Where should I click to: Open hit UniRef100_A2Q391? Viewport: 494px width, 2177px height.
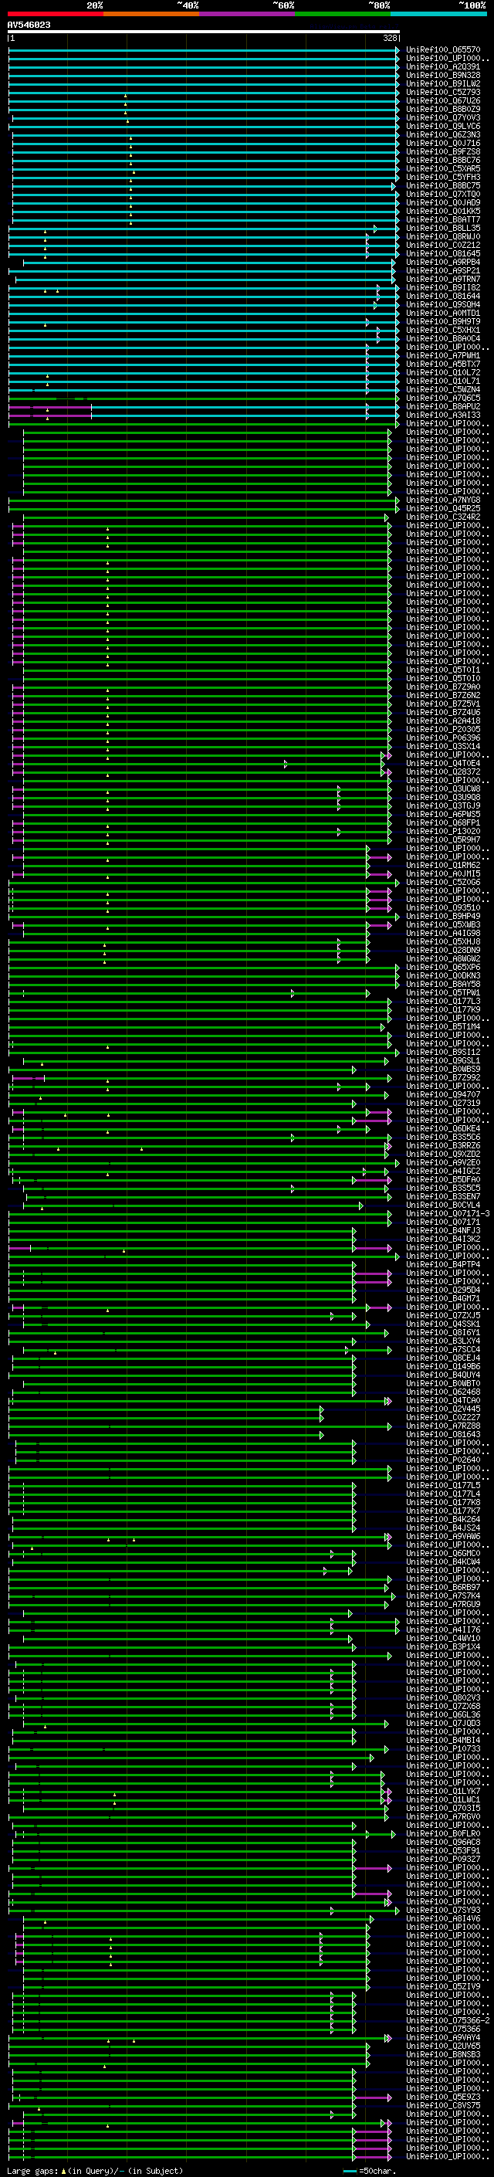(443, 66)
